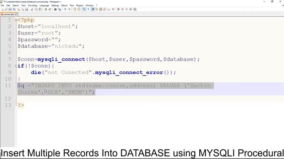Image resolution: width=284 pixels, height=159 pixels.
Task: Click the Zoom Out toolbar icon
Action: pos(69,9)
